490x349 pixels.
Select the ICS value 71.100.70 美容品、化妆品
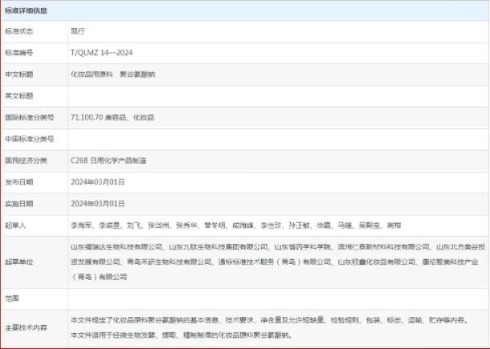tap(112, 117)
